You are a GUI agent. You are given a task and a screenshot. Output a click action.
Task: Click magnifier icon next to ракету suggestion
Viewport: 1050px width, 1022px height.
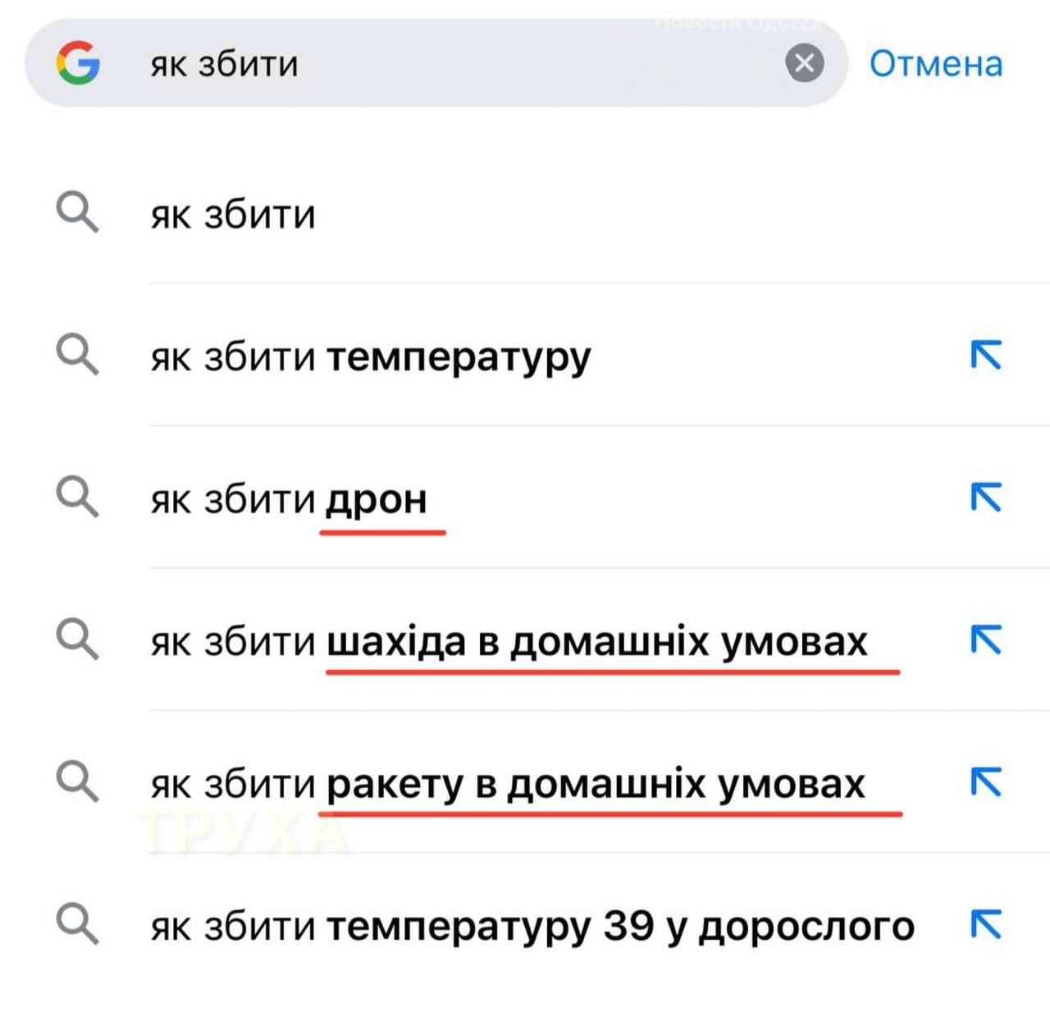click(77, 781)
